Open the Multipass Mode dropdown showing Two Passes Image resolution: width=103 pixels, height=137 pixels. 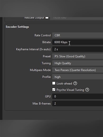78,70
